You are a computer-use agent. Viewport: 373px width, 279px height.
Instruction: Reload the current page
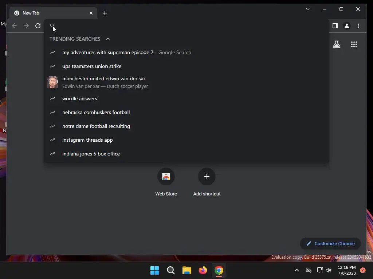pyautogui.click(x=38, y=26)
